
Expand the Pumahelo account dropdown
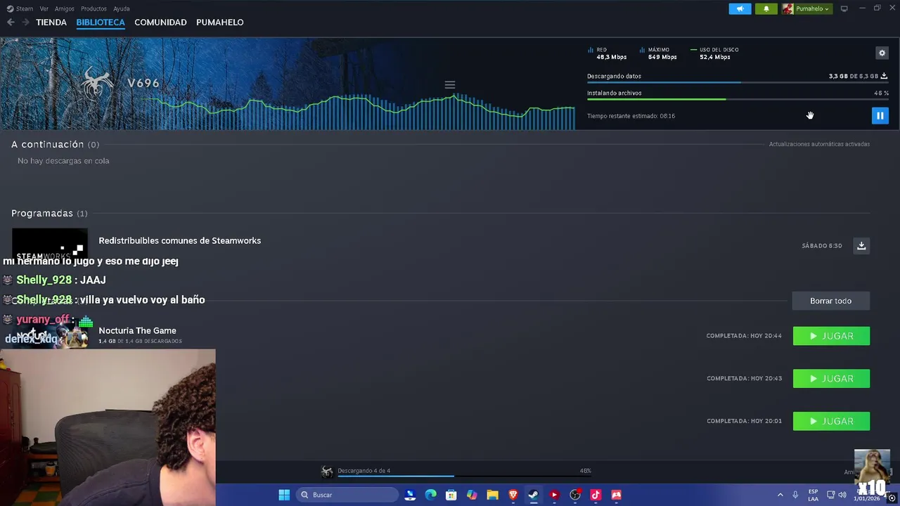click(807, 8)
